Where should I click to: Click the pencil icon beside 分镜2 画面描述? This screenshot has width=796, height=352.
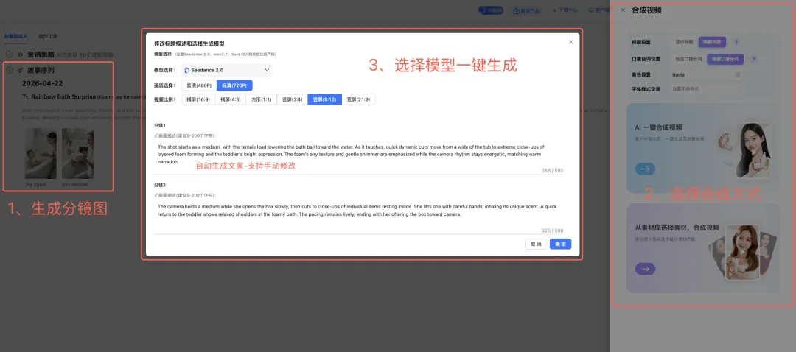tap(156, 195)
